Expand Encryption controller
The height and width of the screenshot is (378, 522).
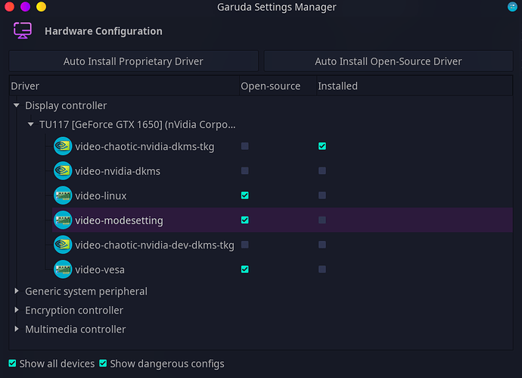coord(17,310)
